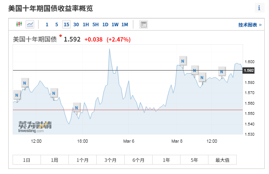
Task: Open the first N news marker on the left
Action: click(x=17, y=95)
